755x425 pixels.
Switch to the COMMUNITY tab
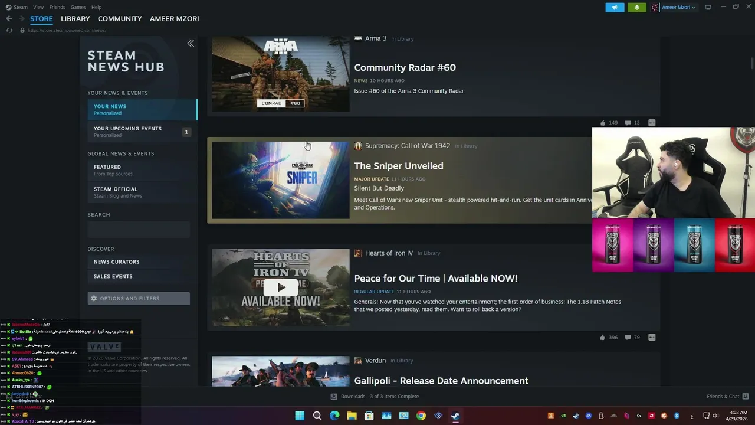pos(120,19)
